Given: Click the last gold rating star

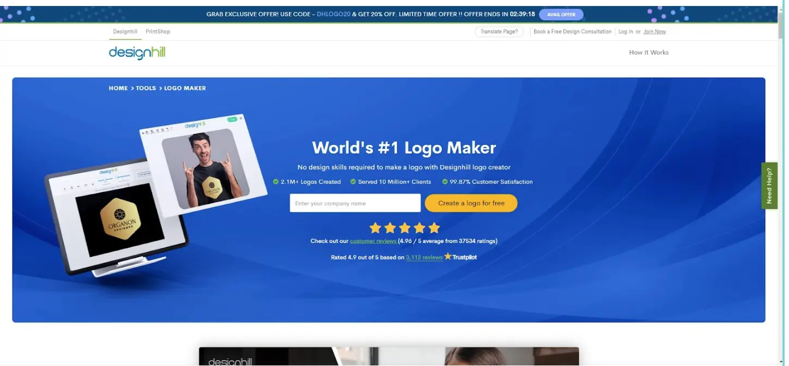Looking at the screenshot, I should coord(434,228).
